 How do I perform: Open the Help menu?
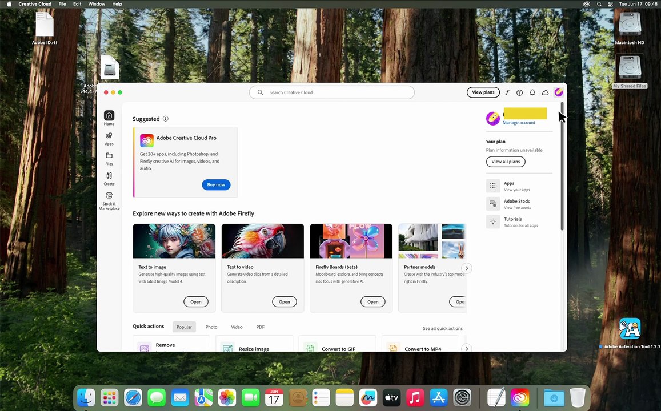point(117,4)
